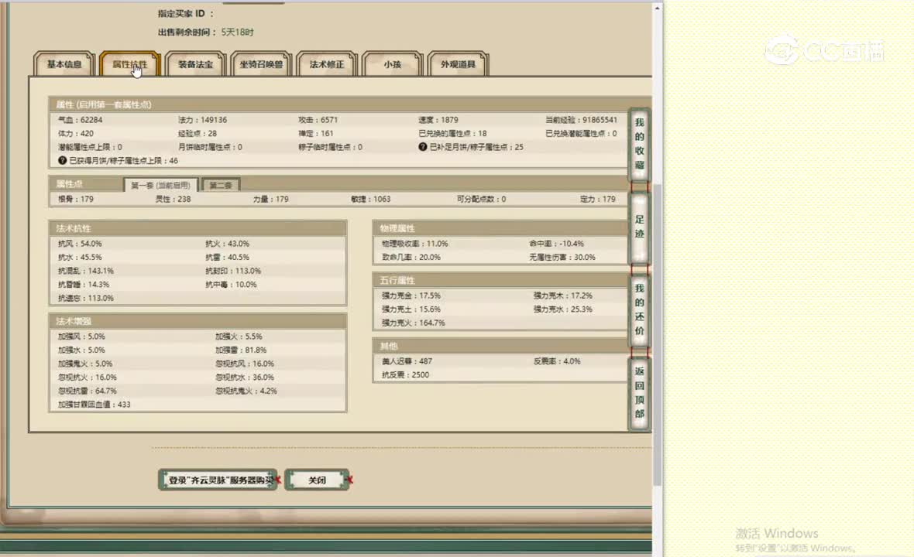Viewport: 914px width, 557px height.
Task: Click the 抗风：54.0% entry
Action: click(x=80, y=244)
